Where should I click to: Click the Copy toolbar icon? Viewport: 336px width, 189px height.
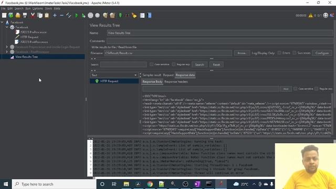tap(40, 15)
